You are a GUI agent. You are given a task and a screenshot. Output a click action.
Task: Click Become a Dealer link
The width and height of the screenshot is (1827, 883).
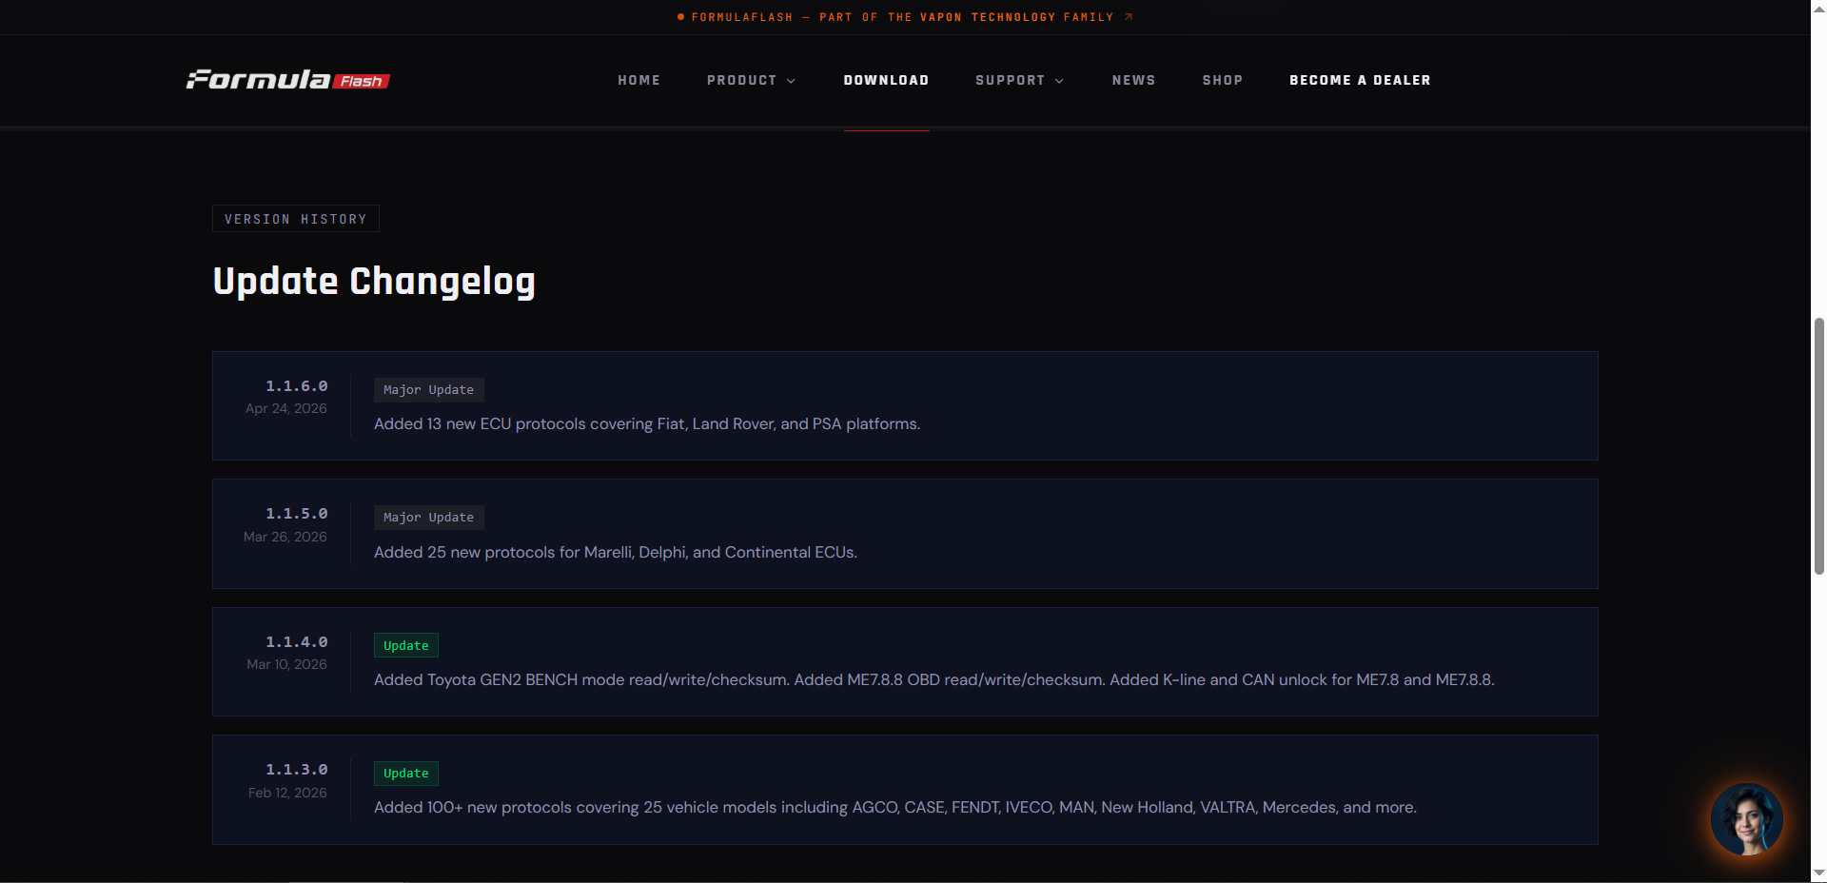pyautogui.click(x=1360, y=80)
